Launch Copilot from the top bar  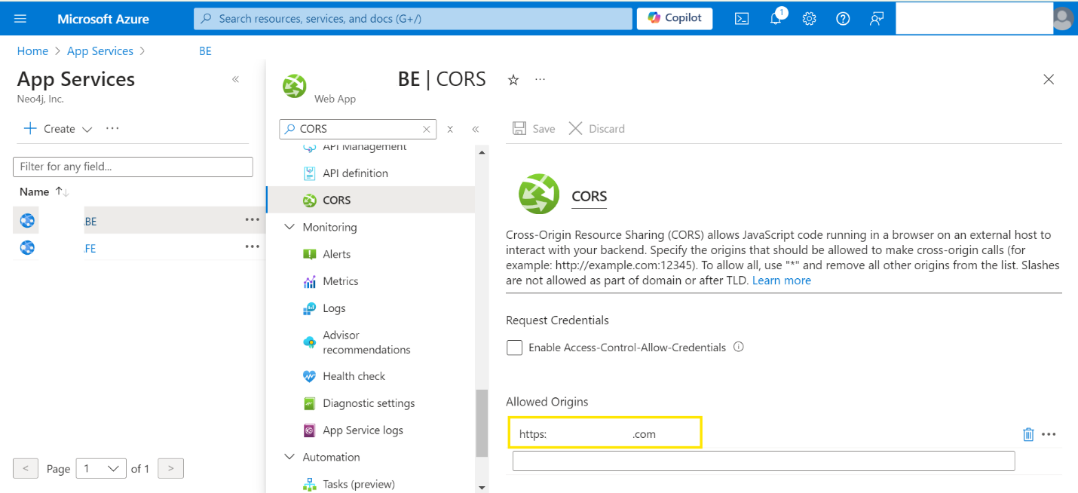click(x=675, y=18)
